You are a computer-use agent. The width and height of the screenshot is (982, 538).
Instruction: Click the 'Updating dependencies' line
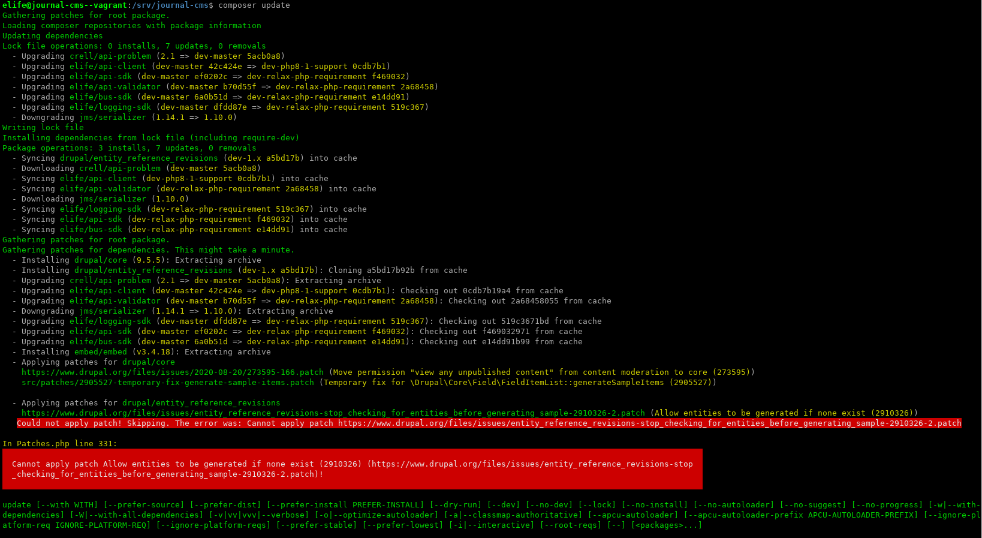(53, 36)
